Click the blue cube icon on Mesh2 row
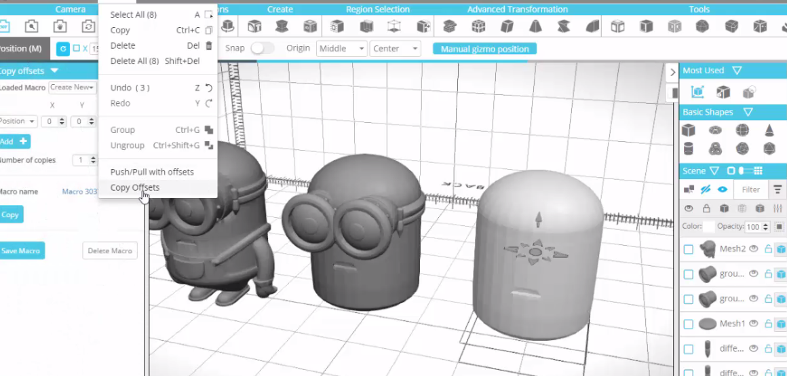787x376 pixels. [x=780, y=248]
